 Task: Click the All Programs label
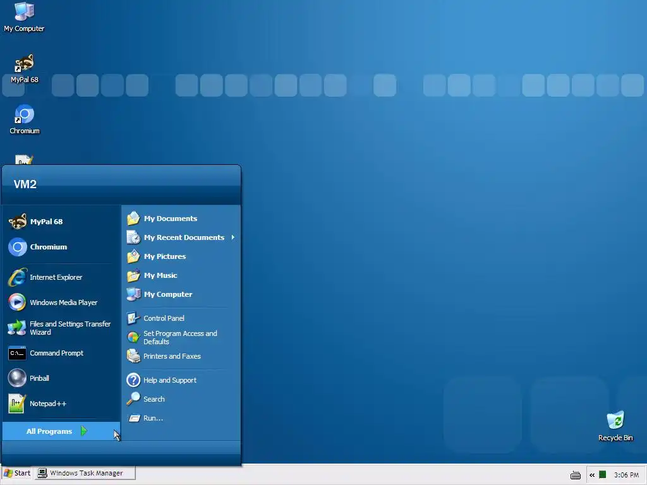coord(49,431)
